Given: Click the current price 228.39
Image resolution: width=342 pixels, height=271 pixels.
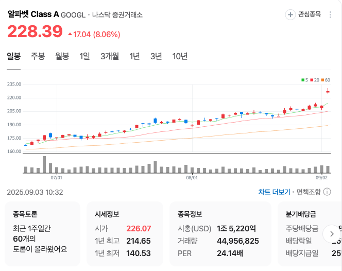Looking at the screenshot, I should click(35, 31).
